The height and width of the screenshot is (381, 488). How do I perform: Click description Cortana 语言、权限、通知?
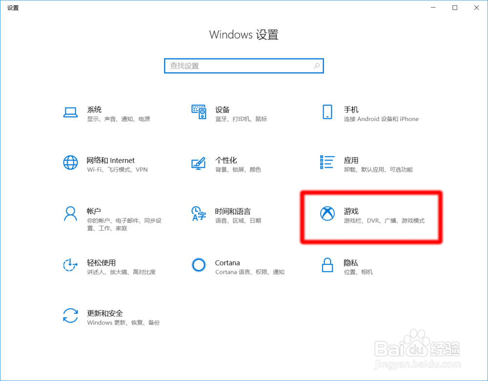250,272
